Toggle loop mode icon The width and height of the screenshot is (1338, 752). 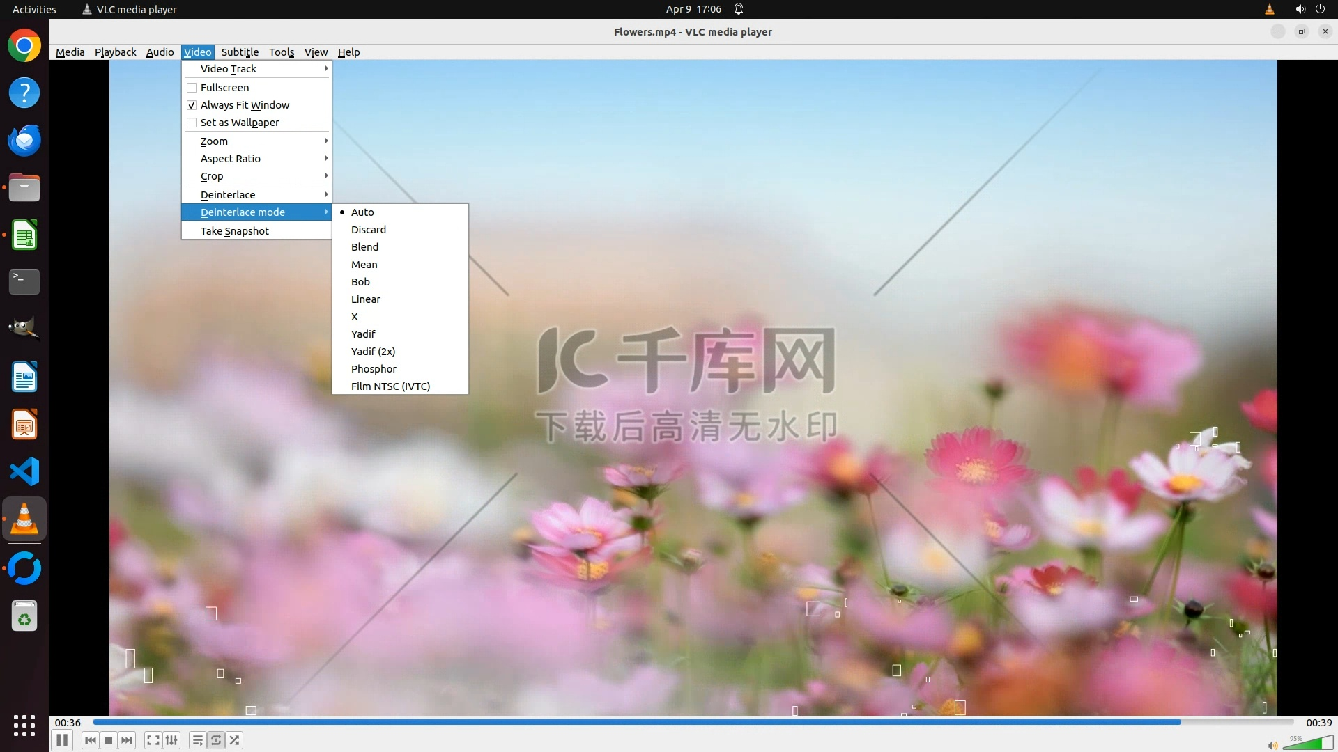point(216,740)
